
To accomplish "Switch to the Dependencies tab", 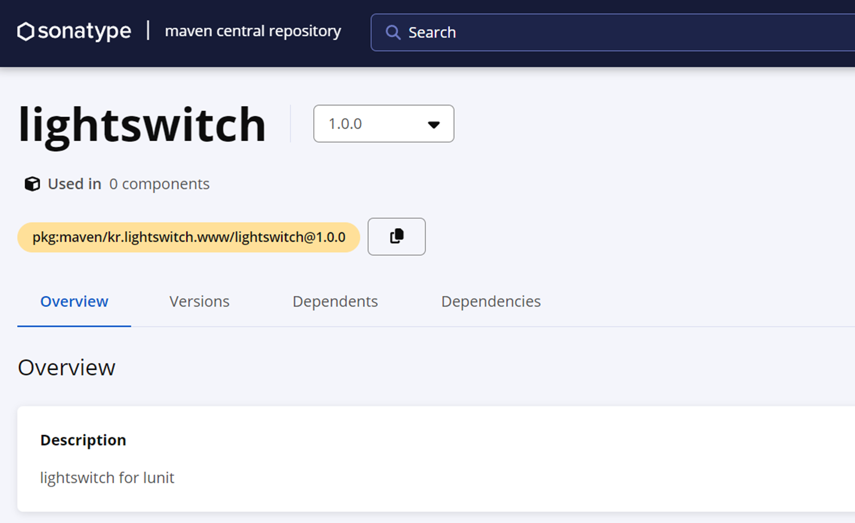I will click(491, 301).
